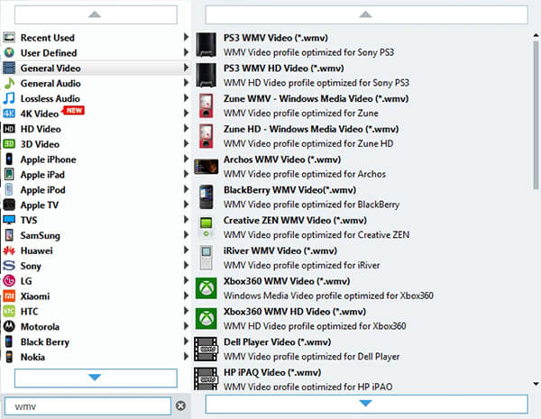Image resolution: width=541 pixels, height=419 pixels.
Task: Expand the User Defined submenu arrow
Action: 186,52
